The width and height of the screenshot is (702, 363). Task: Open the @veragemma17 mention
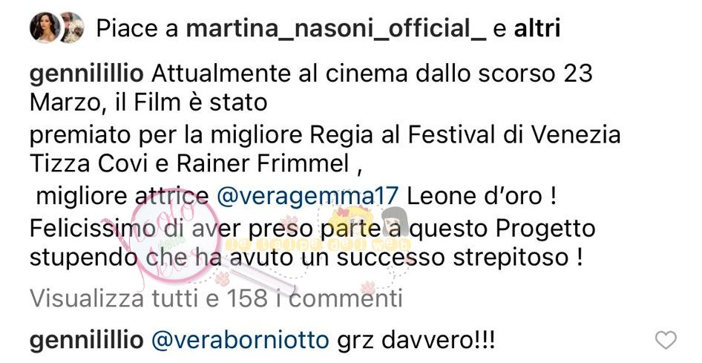point(307,197)
